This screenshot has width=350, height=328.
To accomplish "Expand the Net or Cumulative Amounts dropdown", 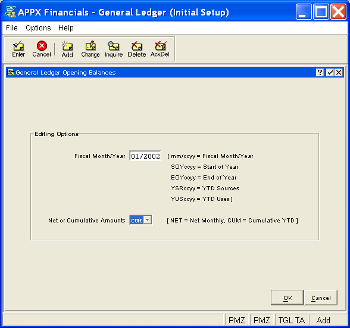I will pos(148,220).
